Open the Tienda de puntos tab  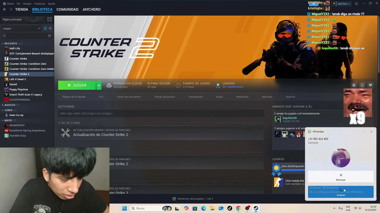click(x=164, y=97)
